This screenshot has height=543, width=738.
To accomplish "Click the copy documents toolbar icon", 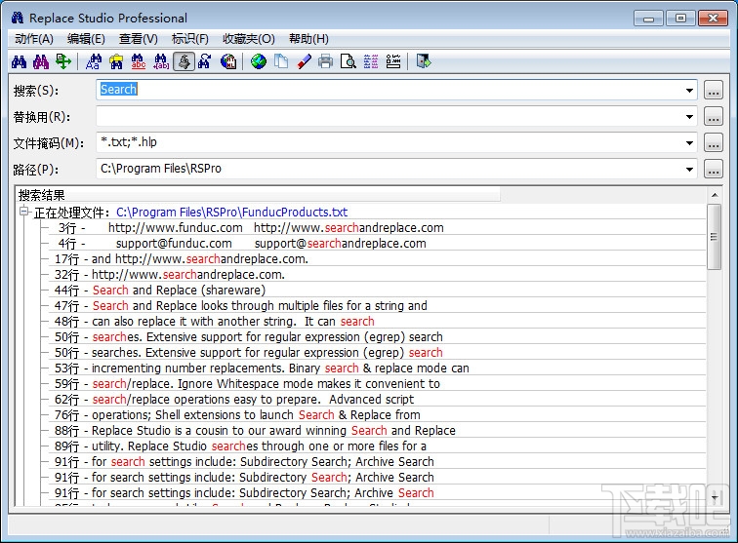I will pyautogui.click(x=281, y=61).
